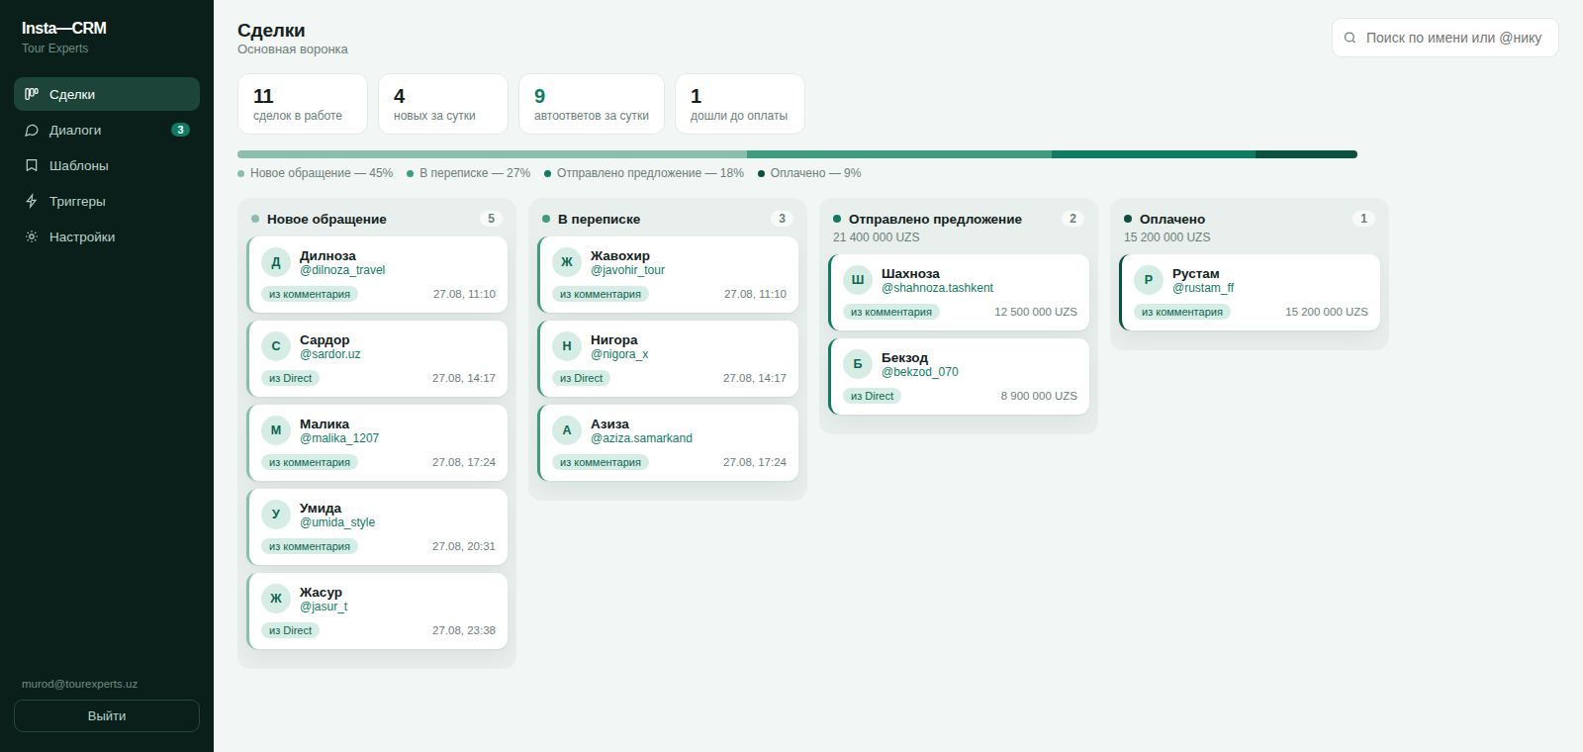This screenshot has height=752, width=1583.
Task: Click the Выйти logout button
Action: (107, 715)
